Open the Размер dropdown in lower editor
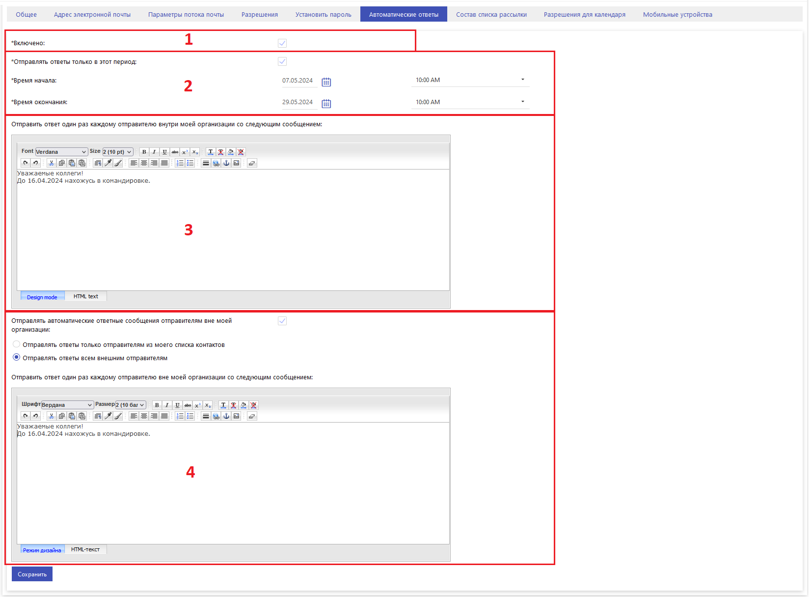This screenshot has width=811, height=597. pos(131,405)
